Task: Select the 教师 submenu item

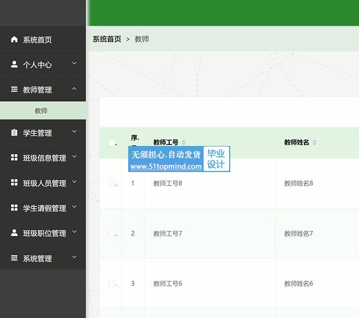Action: (43, 110)
